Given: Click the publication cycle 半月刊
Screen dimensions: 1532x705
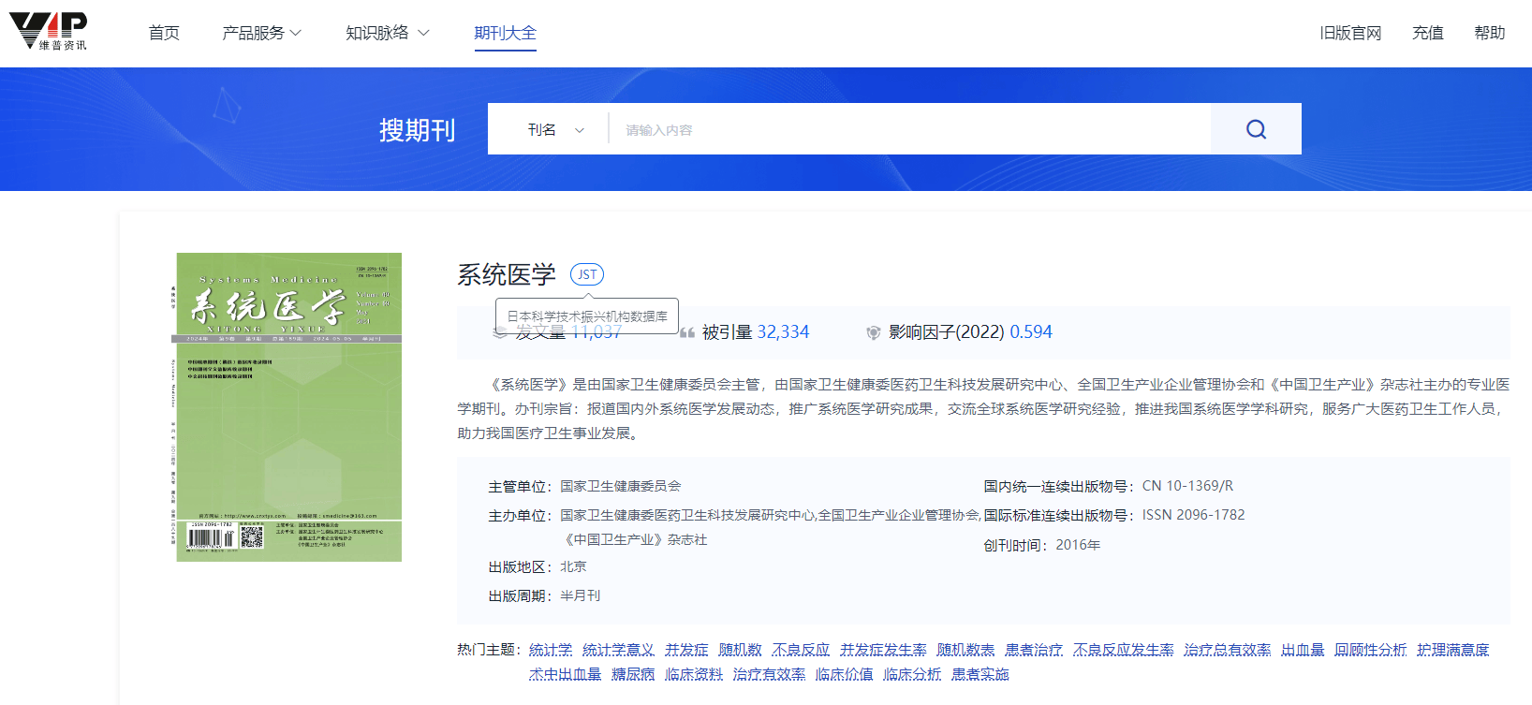Looking at the screenshot, I should tap(581, 595).
